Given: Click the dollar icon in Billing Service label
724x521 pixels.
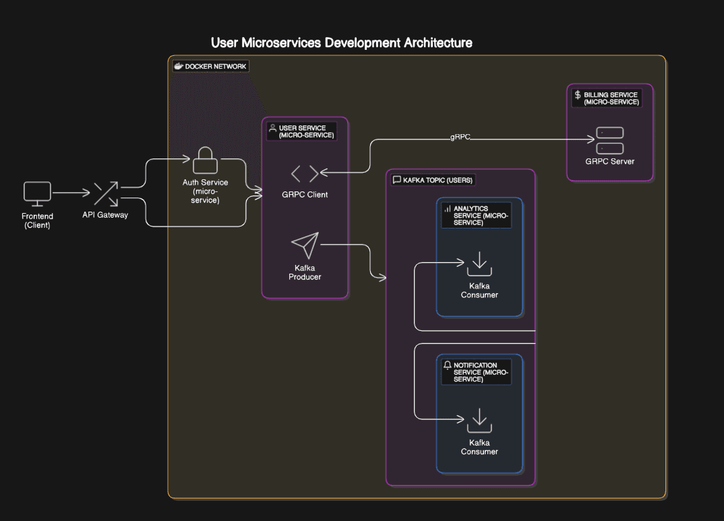Looking at the screenshot, I should [577, 95].
